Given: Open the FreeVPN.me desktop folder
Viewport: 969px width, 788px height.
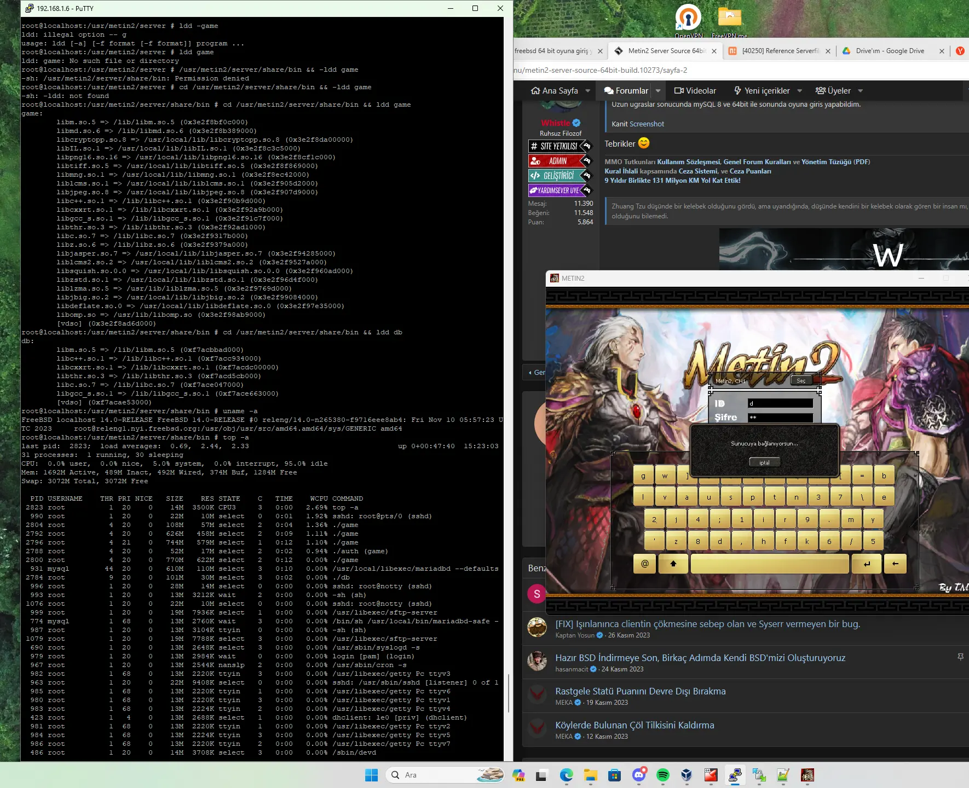Looking at the screenshot, I should coord(729,21).
